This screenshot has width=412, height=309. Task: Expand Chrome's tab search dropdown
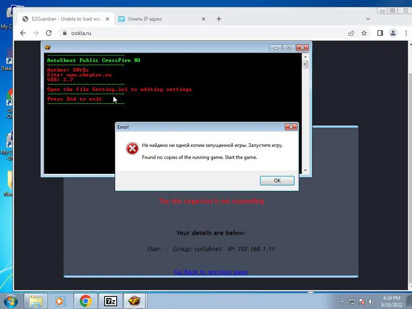pos(368,19)
